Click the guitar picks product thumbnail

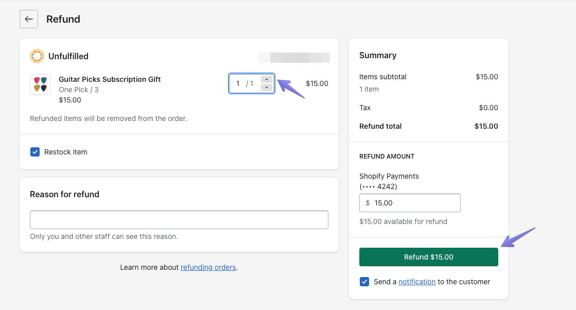click(40, 84)
